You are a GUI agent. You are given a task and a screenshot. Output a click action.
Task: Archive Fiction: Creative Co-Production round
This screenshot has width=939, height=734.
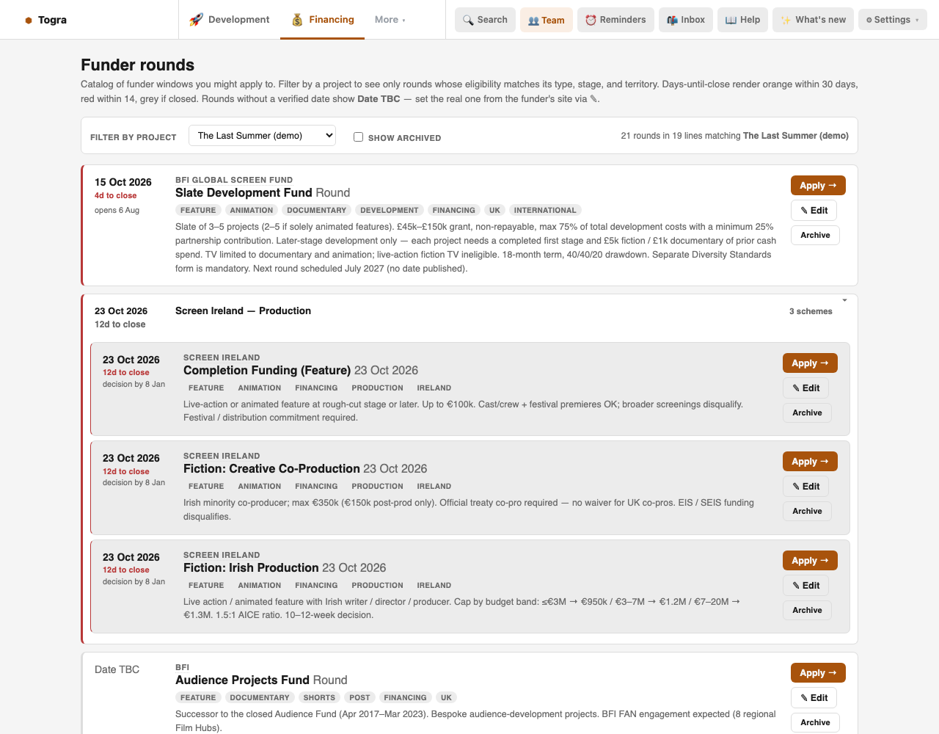807,511
